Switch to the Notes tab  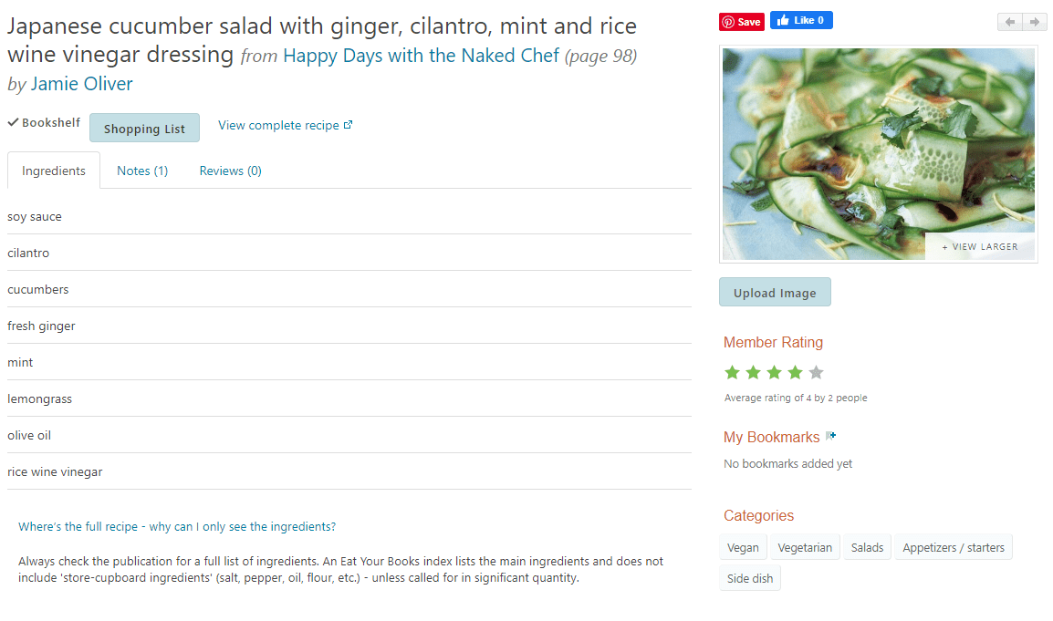pyautogui.click(x=141, y=171)
